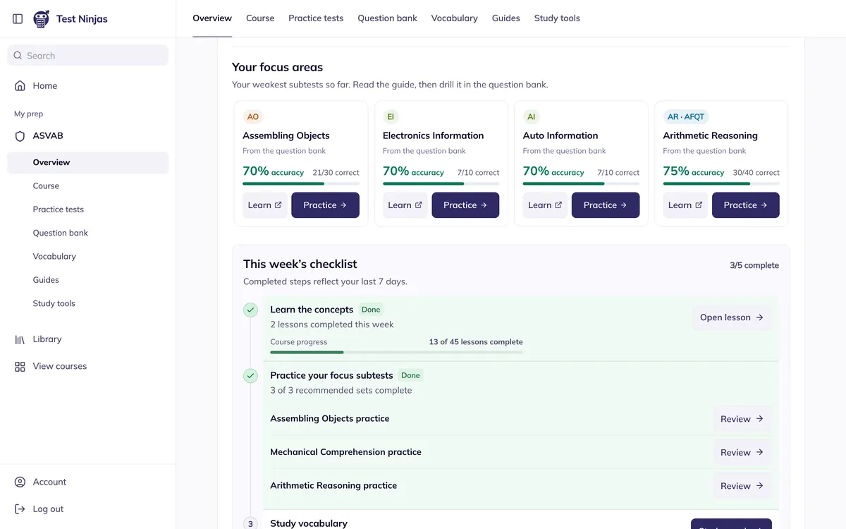The height and width of the screenshot is (529, 846).
Task: Click the step 3 circle for Study vocabulary
Action: [250, 523]
